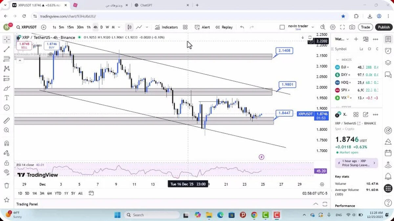Remove objects with the trash icon
The height and width of the screenshot is (221, 394).
(7, 185)
